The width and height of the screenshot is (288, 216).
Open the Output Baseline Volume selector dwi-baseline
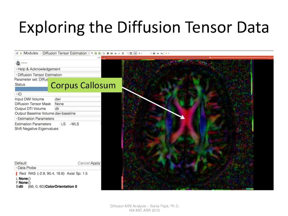tap(77, 113)
